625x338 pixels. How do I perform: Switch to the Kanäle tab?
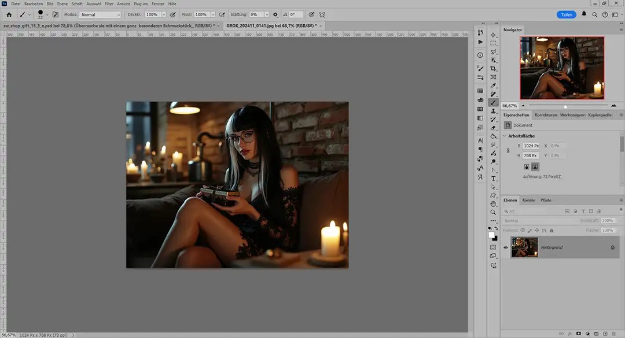pos(528,200)
